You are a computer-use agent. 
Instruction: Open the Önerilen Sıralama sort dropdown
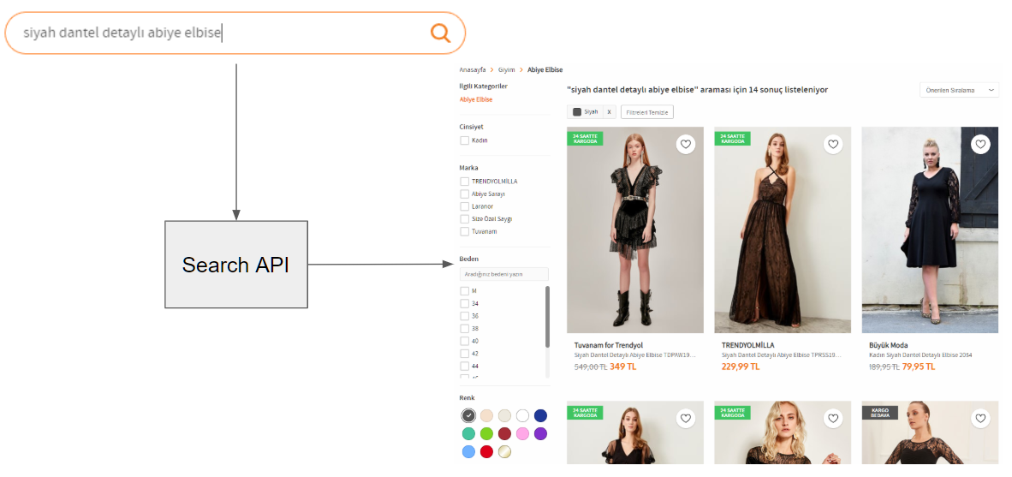tap(959, 91)
